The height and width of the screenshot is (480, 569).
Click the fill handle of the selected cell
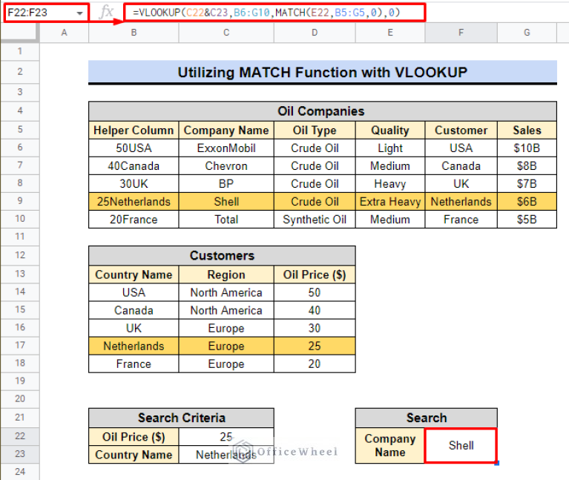[497, 464]
